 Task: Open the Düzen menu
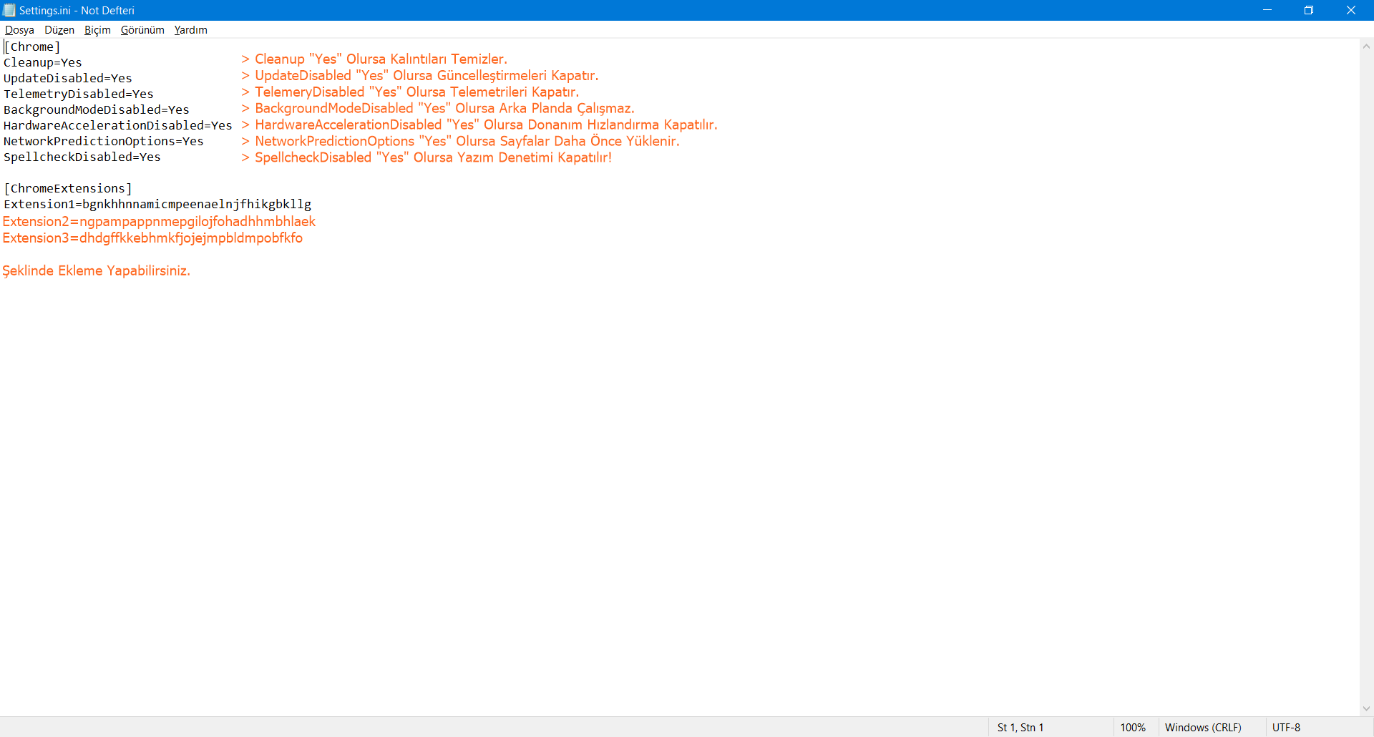pyautogui.click(x=59, y=30)
